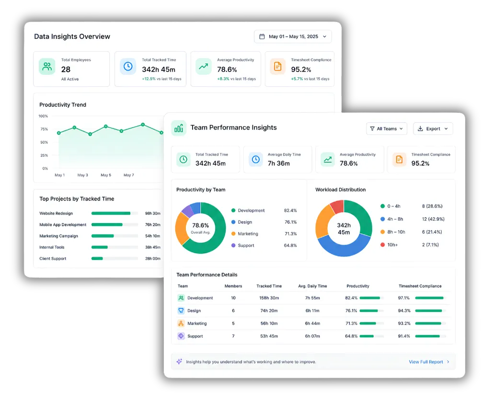The image size is (492, 403).
Task: Click the May 5 data point on trend chart
Action: (x=106, y=126)
